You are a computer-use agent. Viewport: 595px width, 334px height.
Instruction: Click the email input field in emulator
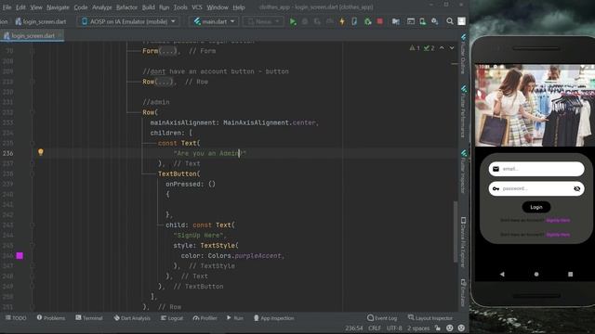pos(536,169)
